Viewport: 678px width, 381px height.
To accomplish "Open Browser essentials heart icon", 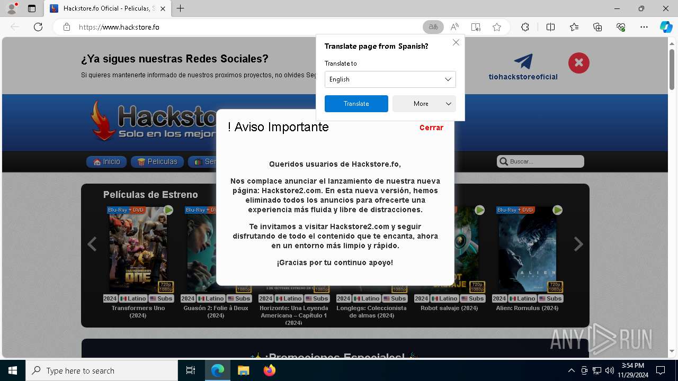I will pos(621,27).
